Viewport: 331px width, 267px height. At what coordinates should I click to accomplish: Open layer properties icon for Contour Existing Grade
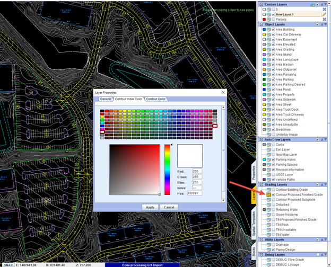(268, 190)
